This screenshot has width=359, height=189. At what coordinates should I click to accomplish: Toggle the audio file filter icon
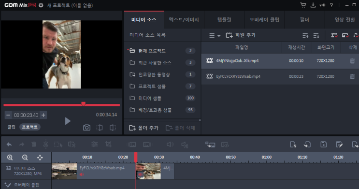tap(356, 35)
